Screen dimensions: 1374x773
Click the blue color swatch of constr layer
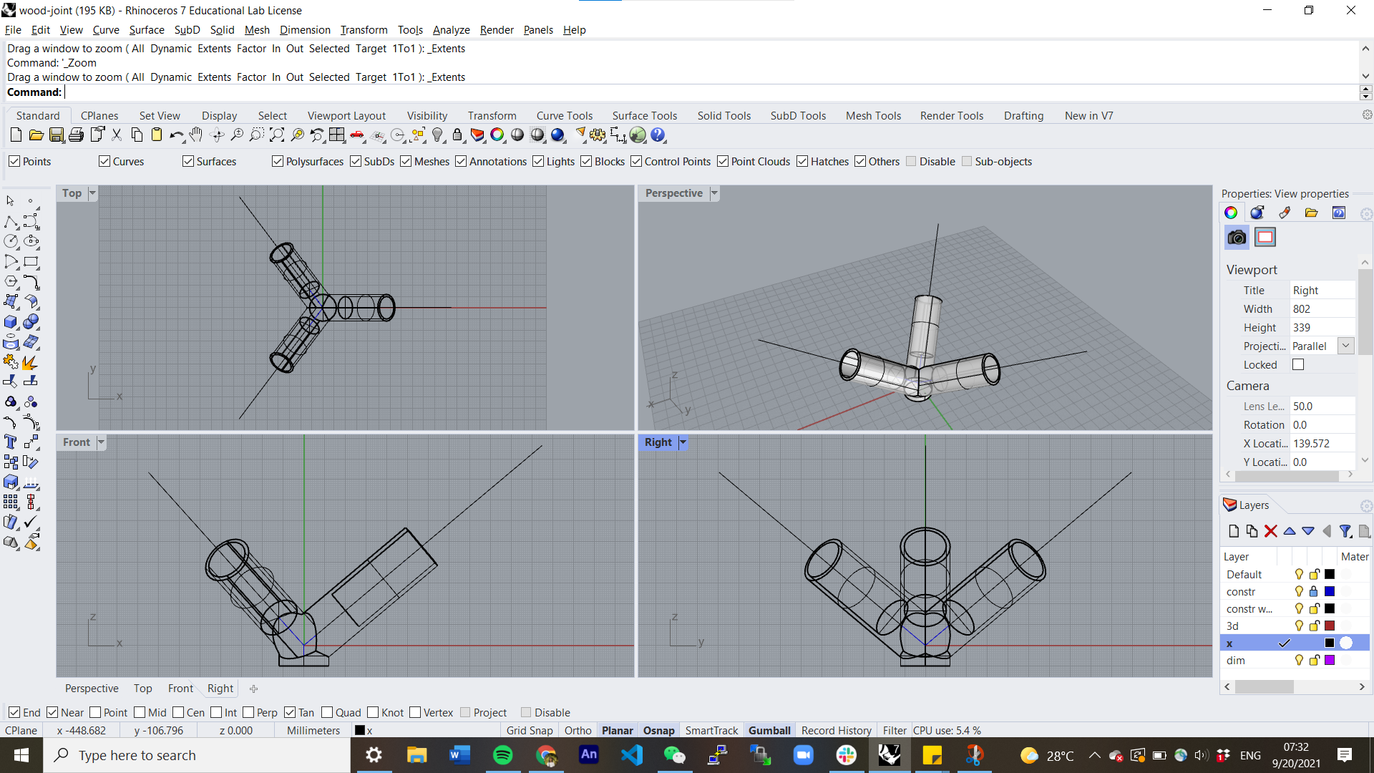(1330, 592)
